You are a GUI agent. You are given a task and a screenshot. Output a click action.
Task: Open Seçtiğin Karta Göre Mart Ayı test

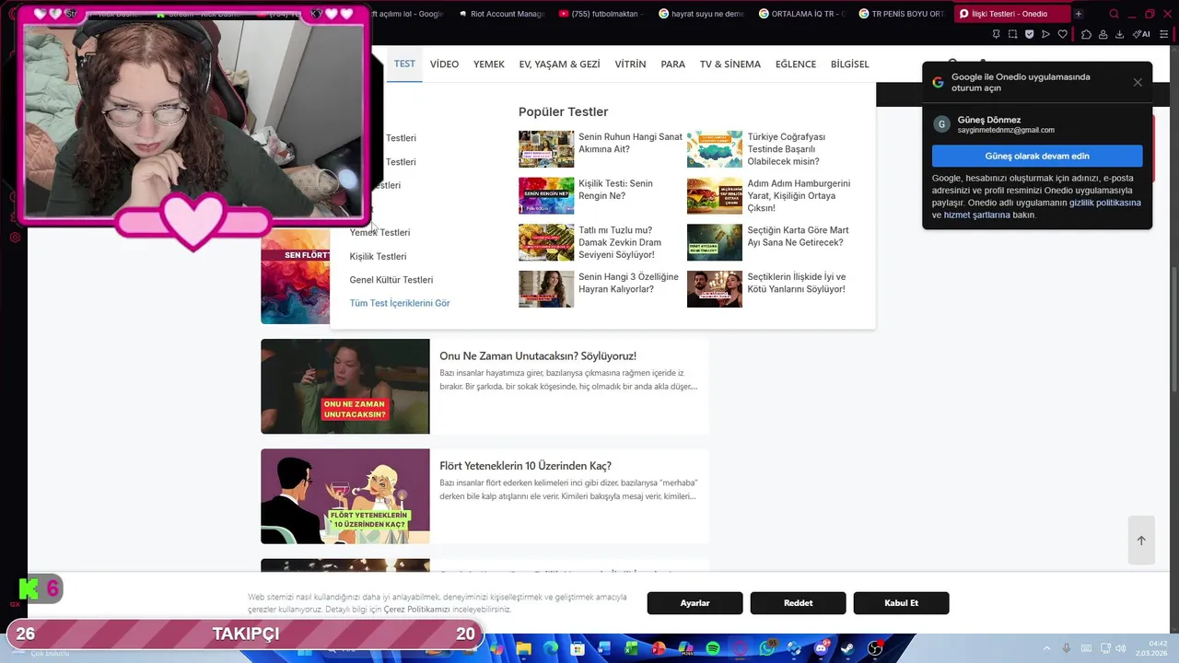click(x=798, y=237)
